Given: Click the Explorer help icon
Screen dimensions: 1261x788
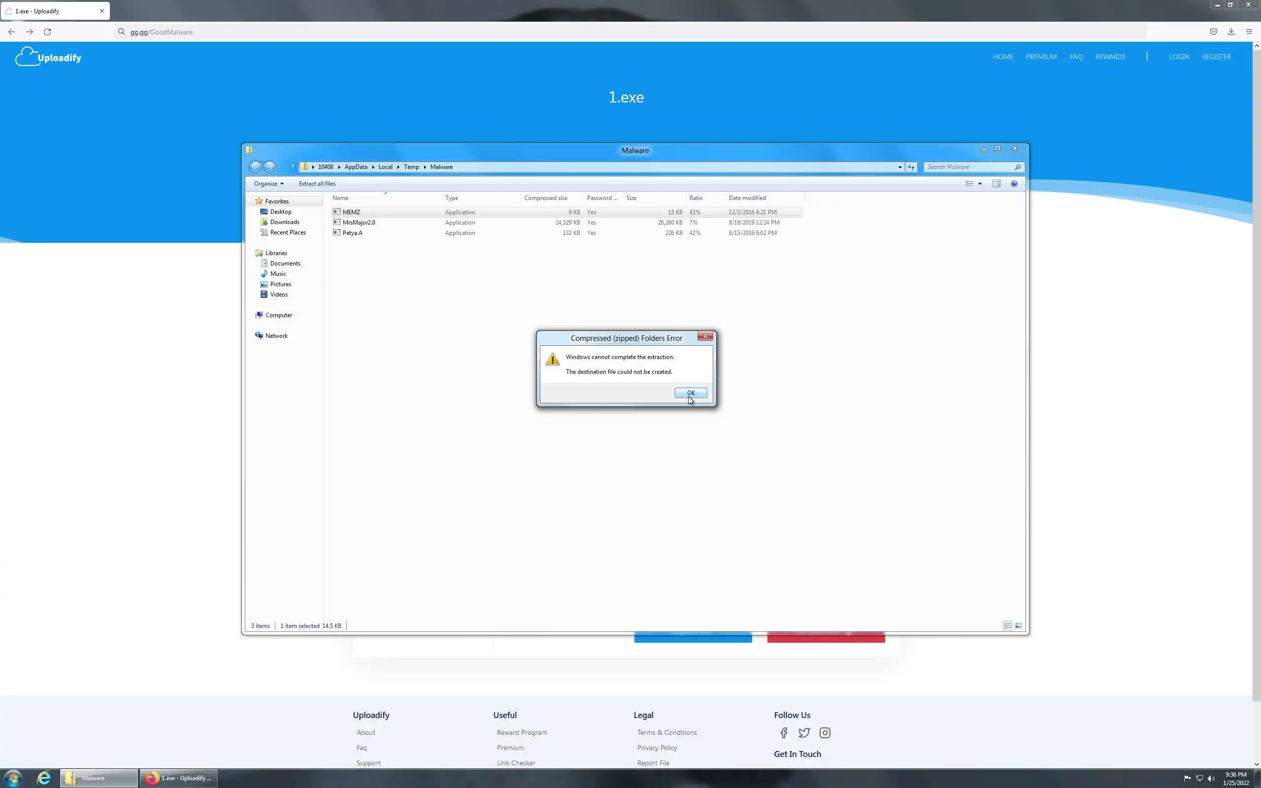Looking at the screenshot, I should (1014, 183).
